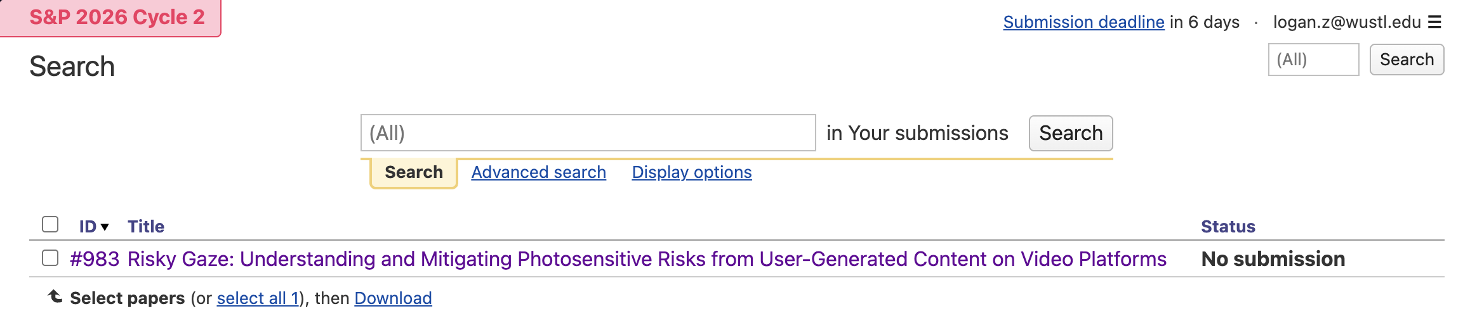
Task: Click the upward arrow beside Select papers
Action: coord(55,296)
